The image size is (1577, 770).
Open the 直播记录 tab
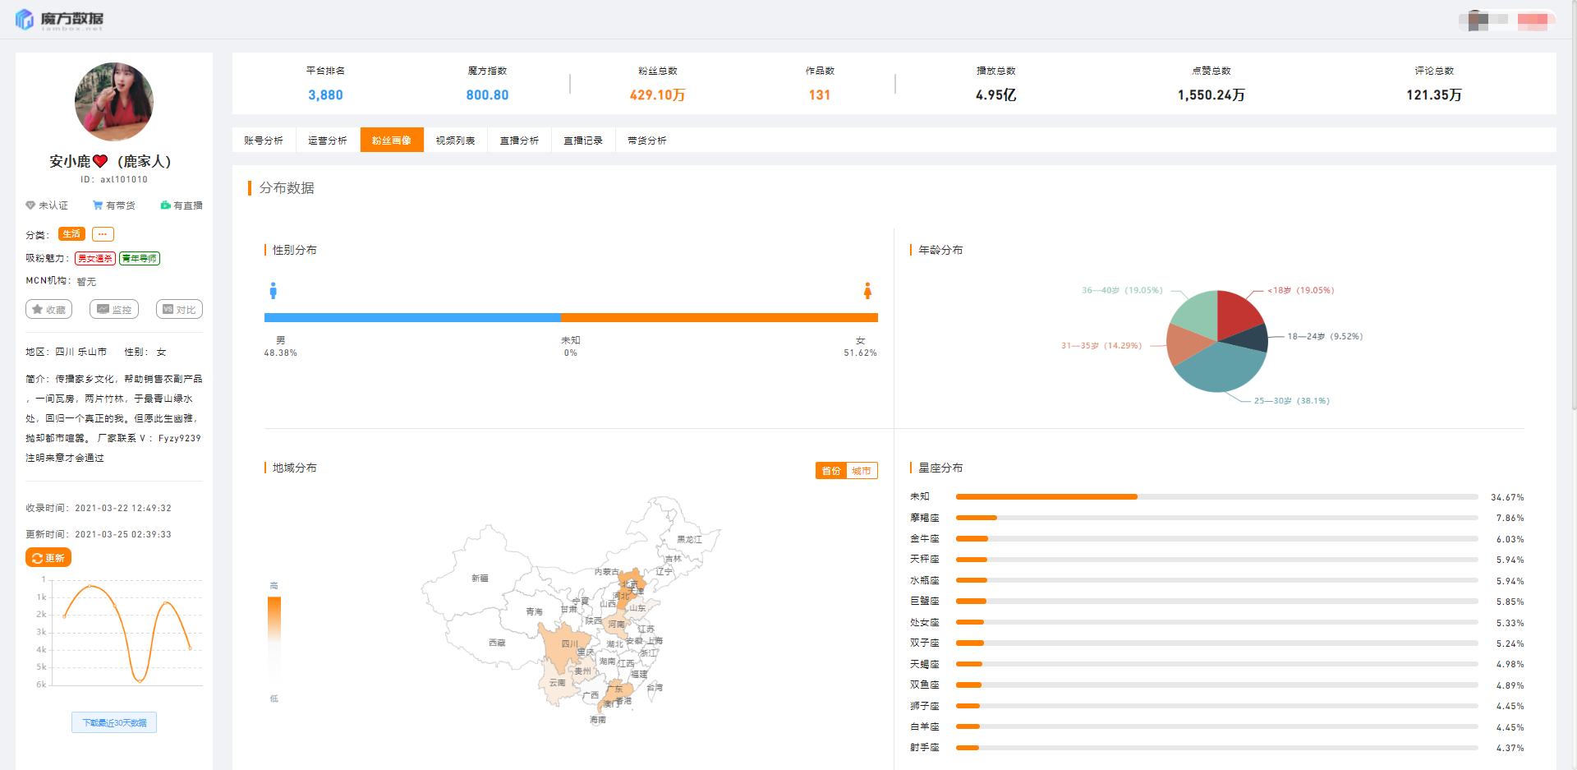coord(583,141)
